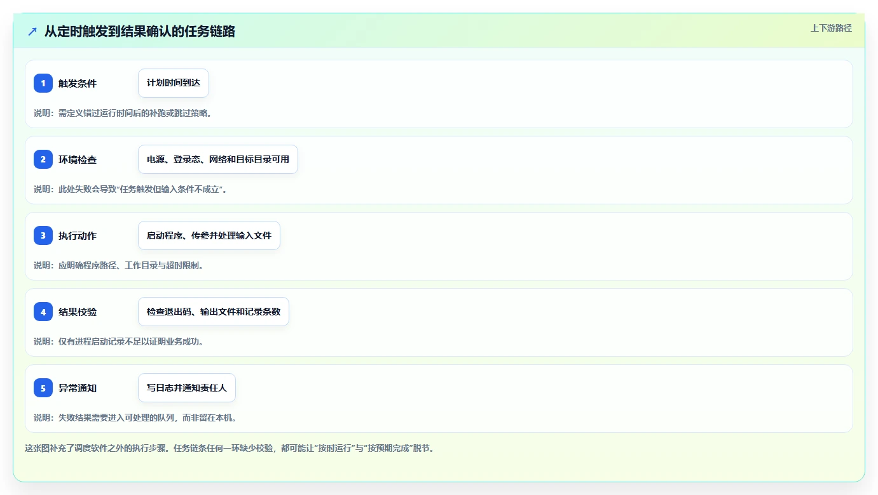878x495 pixels.
Task: Click the note 应明确程序路径、工作目录与超时限制
Action: [x=119, y=265]
